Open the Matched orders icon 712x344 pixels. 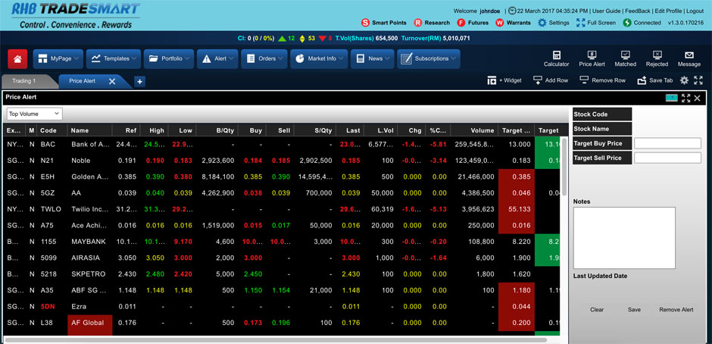pos(625,59)
